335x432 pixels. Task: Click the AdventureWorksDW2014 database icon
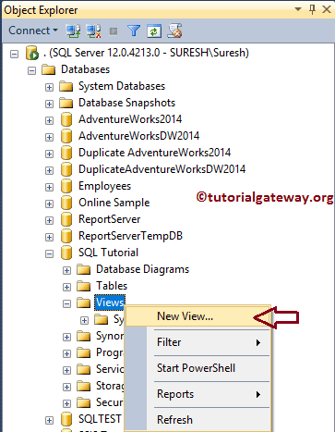pyautogui.click(x=66, y=136)
